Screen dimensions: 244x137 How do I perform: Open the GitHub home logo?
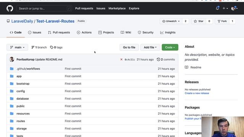click(10, 8)
